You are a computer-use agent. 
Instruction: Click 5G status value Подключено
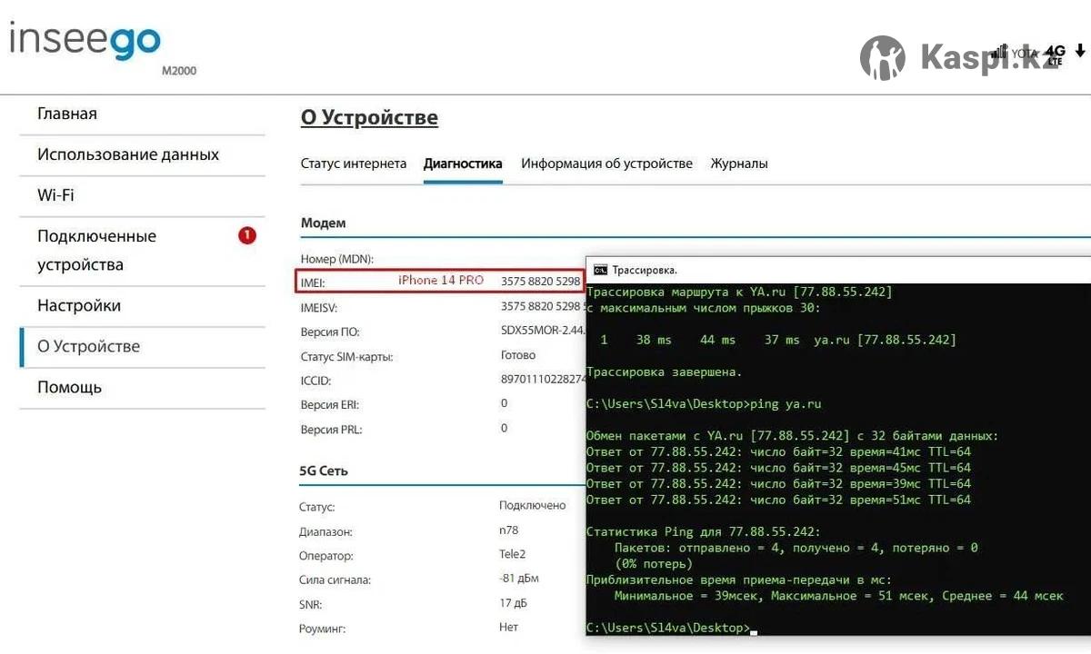point(532,505)
